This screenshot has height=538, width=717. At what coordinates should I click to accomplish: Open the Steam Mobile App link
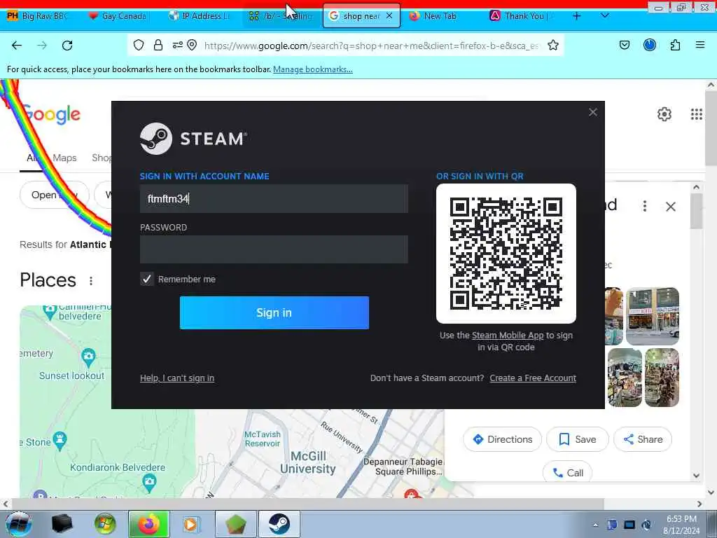[x=508, y=336]
